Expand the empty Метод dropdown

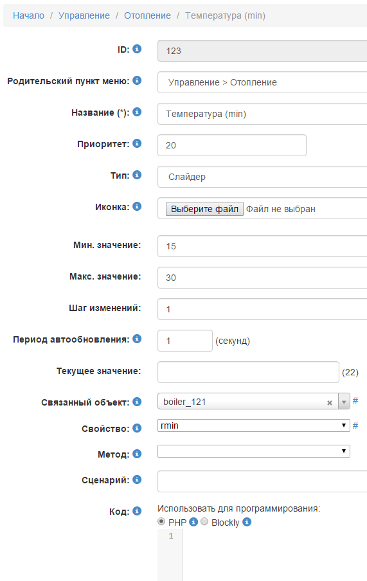coord(254,451)
